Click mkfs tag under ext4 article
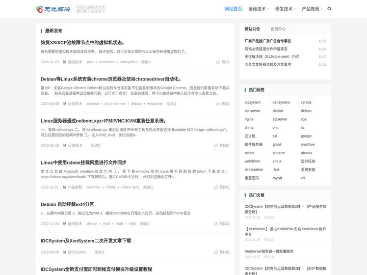The width and height of the screenshot is (367, 275). [132, 224]
